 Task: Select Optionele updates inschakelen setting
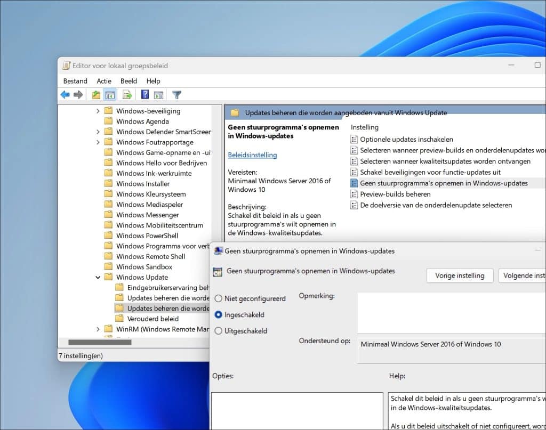click(406, 140)
